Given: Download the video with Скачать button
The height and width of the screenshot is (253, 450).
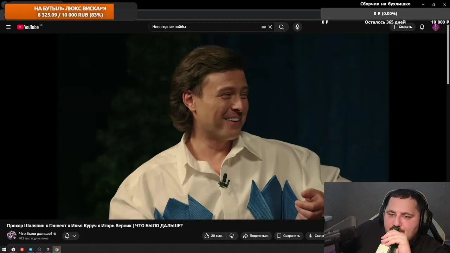Looking at the screenshot, I should [x=315, y=236].
